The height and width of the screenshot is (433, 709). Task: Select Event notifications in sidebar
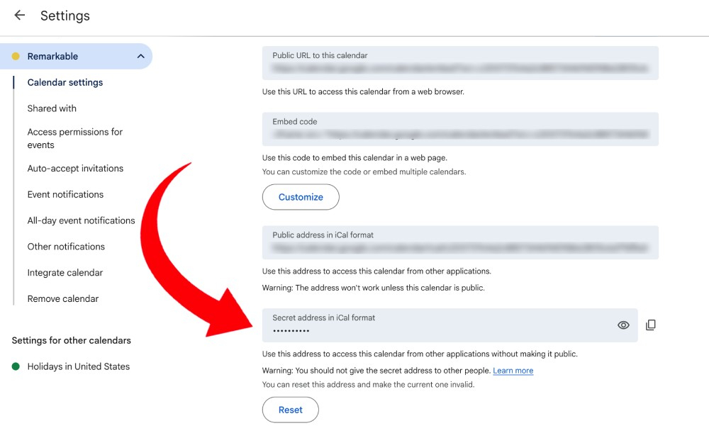(x=65, y=194)
